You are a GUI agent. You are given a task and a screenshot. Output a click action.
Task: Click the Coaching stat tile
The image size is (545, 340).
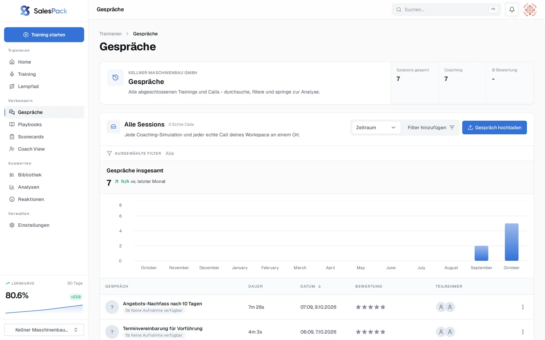[462, 83]
